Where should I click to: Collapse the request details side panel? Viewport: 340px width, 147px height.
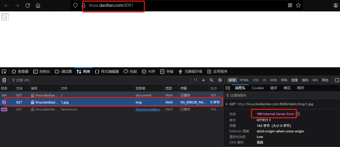click(x=227, y=88)
